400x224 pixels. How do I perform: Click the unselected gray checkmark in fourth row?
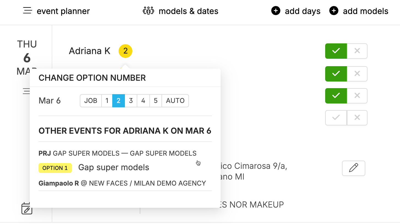[336, 118]
